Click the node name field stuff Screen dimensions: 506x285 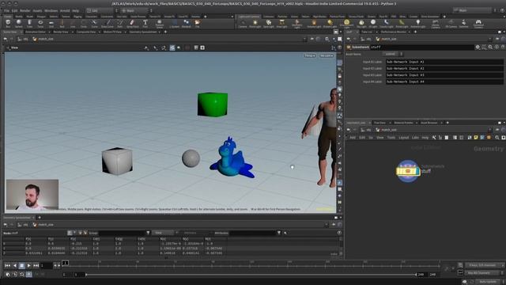tap(421, 47)
